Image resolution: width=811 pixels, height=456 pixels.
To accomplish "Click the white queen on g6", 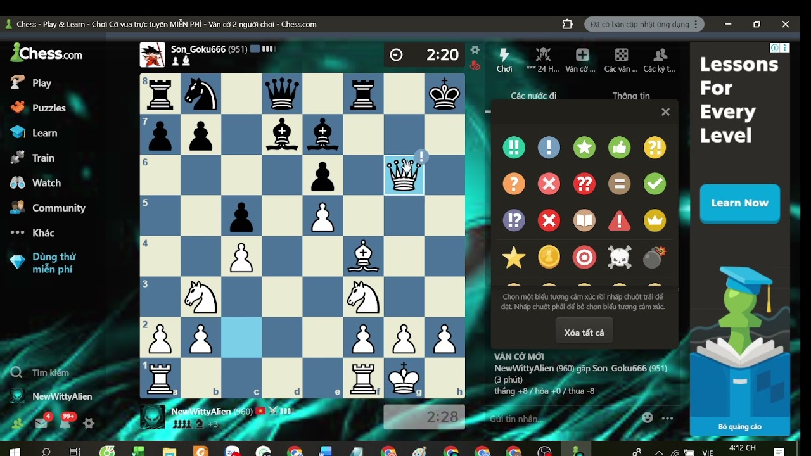I will click(404, 175).
